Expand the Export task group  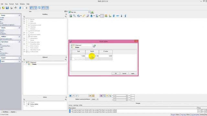(x=19, y=58)
